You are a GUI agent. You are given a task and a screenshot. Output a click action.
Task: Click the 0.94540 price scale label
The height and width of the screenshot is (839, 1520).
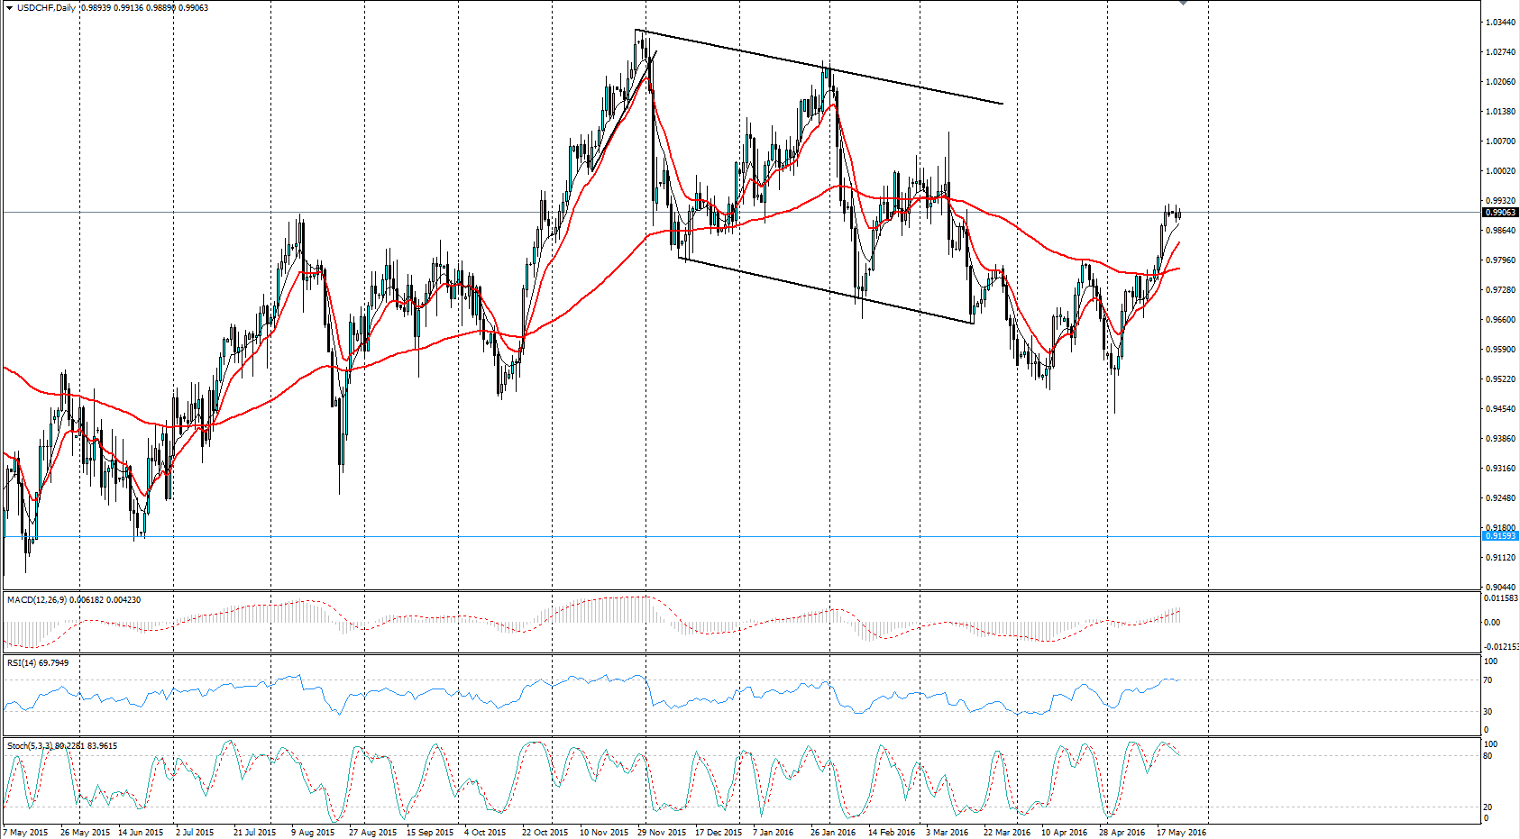pyautogui.click(x=1500, y=409)
